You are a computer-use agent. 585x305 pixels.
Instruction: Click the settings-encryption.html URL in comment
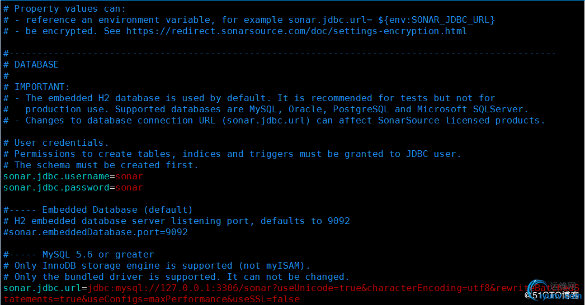296,31
